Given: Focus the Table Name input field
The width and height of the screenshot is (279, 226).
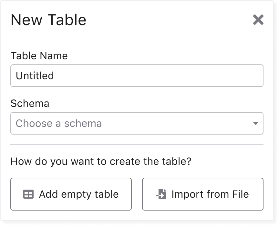Looking at the screenshot, I should 137,76.
